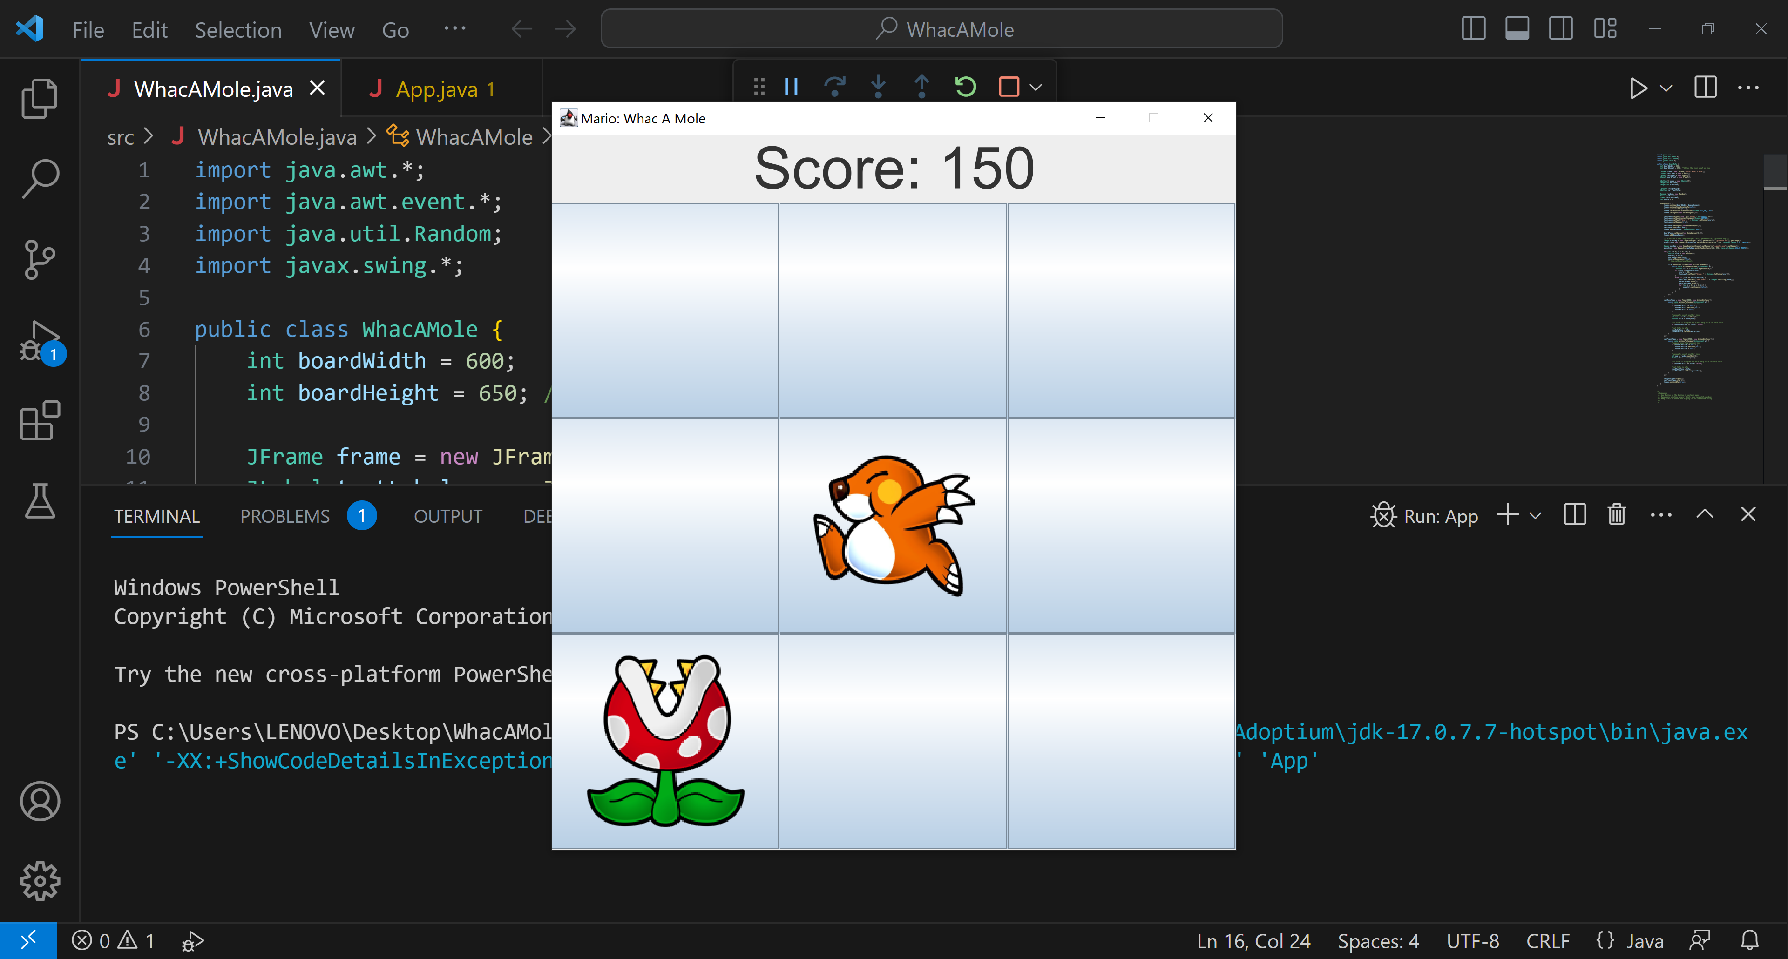The width and height of the screenshot is (1788, 959).
Task: Open the Source Control view
Action: (40, 259)
